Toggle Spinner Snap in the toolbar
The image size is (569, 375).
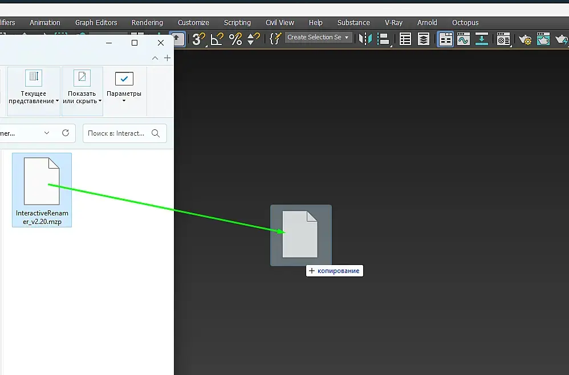pyautogui.click(x=253, y=39)
